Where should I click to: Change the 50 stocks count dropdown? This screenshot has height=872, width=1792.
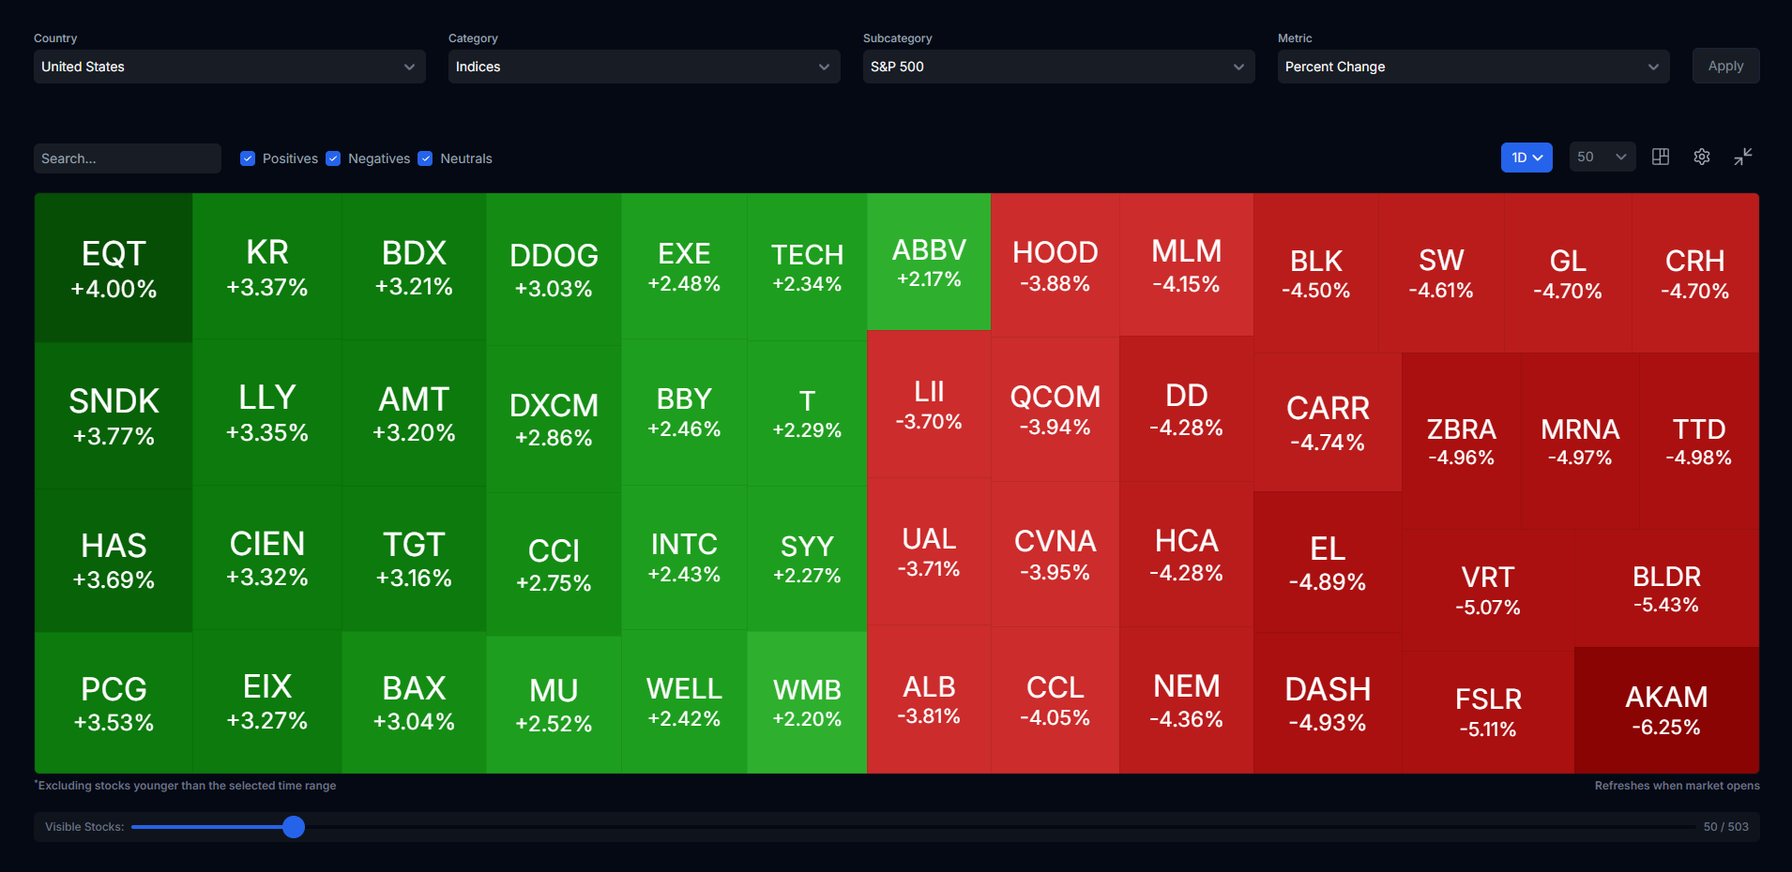tap(1602, 158)
